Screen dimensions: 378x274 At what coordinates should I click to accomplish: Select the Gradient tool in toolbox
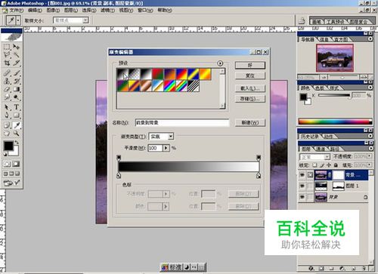tap(17, 89)
